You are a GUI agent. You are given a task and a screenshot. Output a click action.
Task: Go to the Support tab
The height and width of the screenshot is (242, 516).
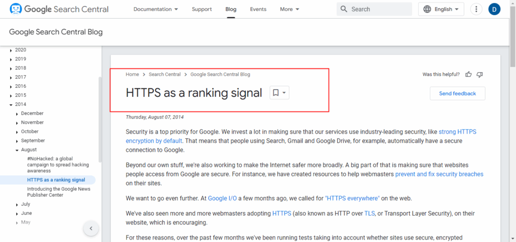pyautogui.click(x=202, y=9)
